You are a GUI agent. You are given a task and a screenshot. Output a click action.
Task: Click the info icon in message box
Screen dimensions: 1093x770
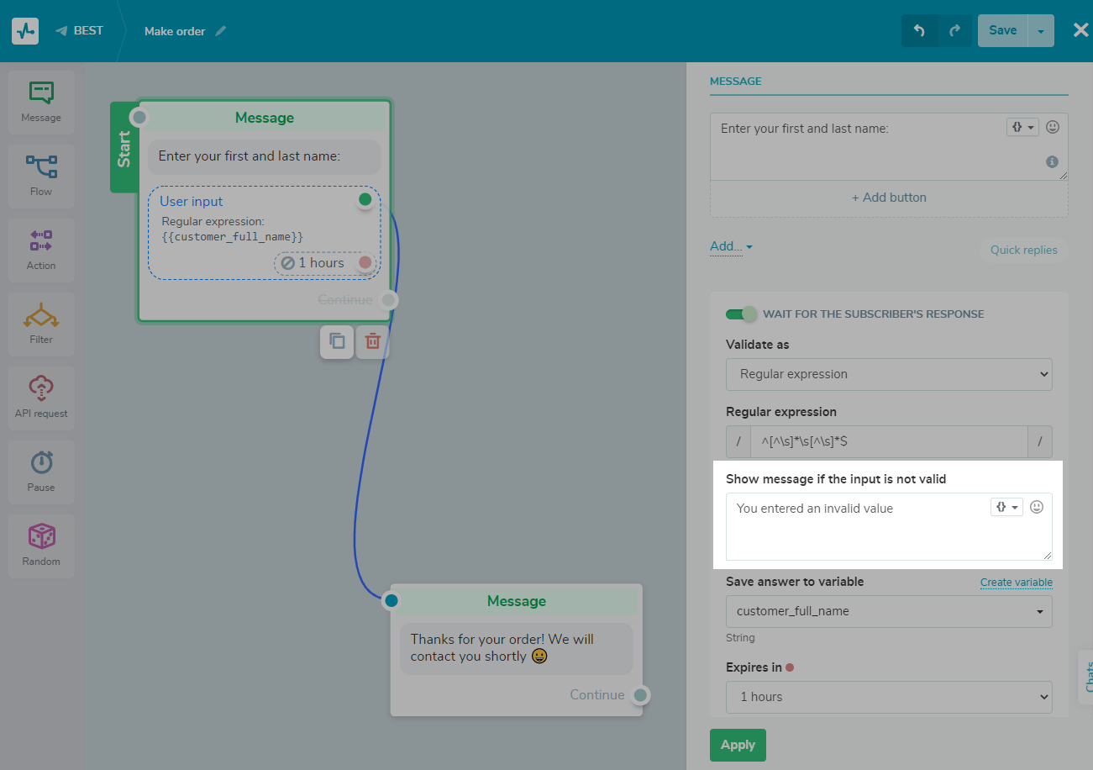[1052, 161]
